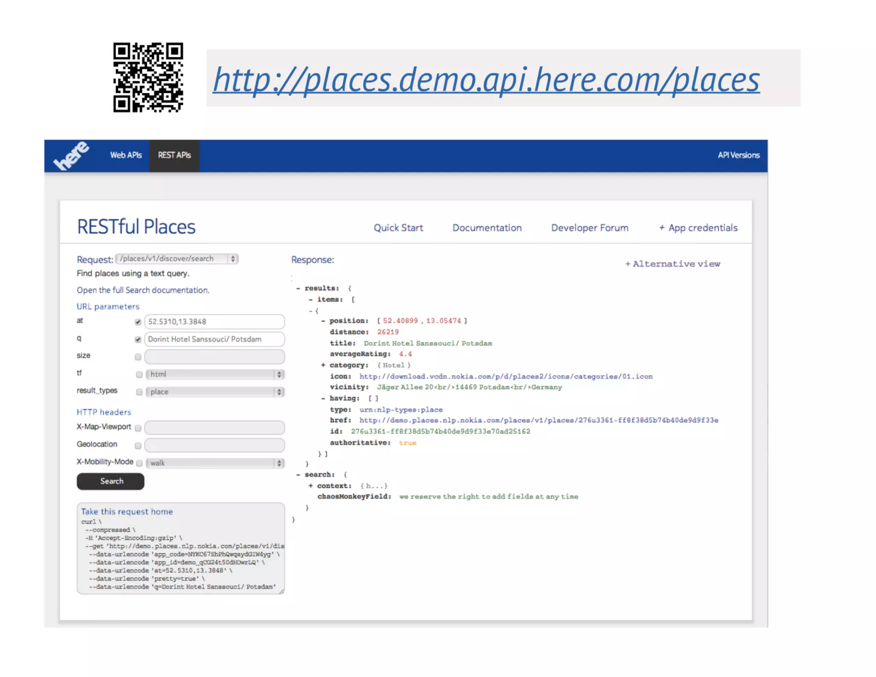
Task: Switch to REST APIs tab
Action: coord(174,155)
